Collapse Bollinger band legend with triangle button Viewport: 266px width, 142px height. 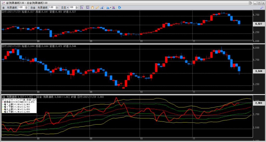[x=33, y=100]
